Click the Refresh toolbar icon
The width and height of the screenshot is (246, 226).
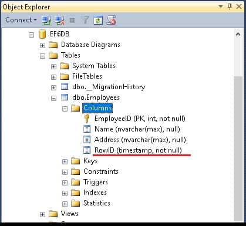point(98,20)
